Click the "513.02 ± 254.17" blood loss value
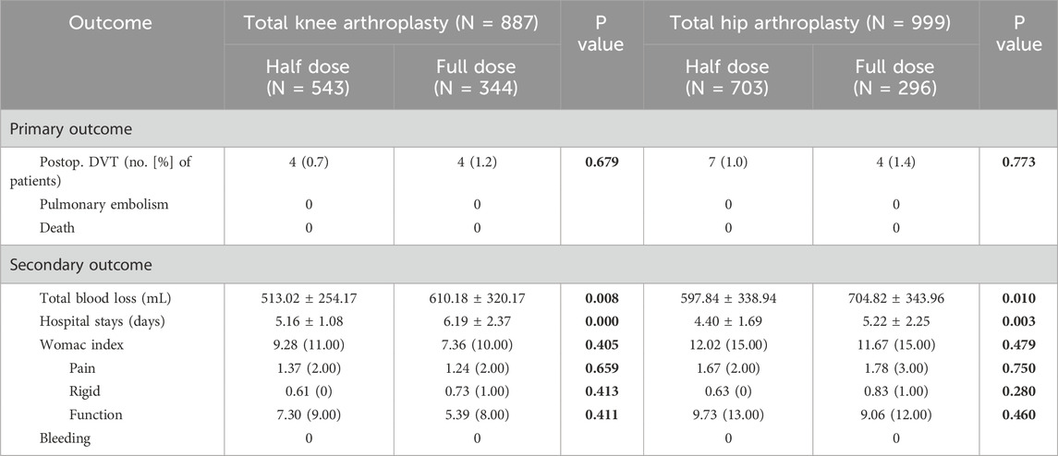 pos(308,299)
